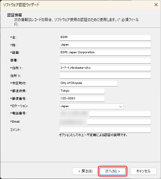Viewport: 161px width, 179px height.
Task: Expand the location list using the chevron arrow
Action: tap(121, 107)
